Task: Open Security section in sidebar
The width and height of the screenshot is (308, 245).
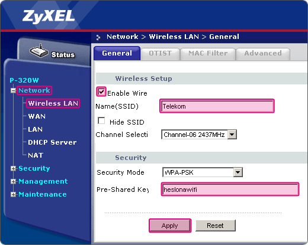Action: coord(34,168)
